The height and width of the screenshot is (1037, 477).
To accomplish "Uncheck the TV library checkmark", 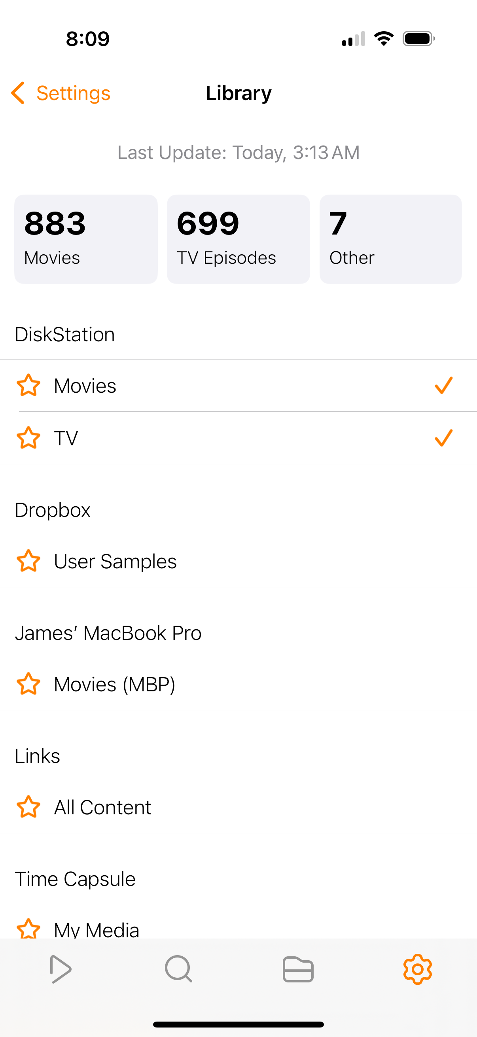I will (x=444, y=437).
